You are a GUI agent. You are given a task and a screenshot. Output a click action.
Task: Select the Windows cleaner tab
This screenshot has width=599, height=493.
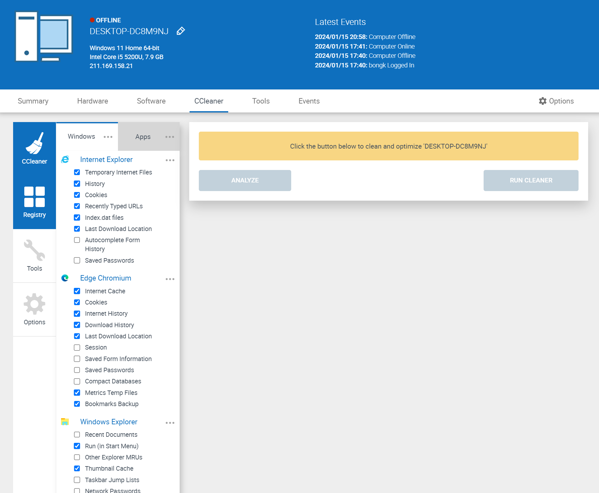click(82, 136)
